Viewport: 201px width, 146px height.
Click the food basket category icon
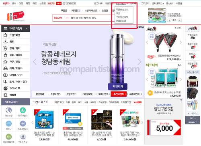click(x=5, y=55)
